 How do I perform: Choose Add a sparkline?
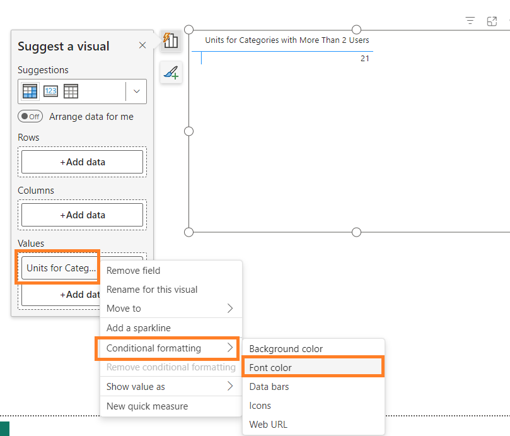tap(171, 328)
